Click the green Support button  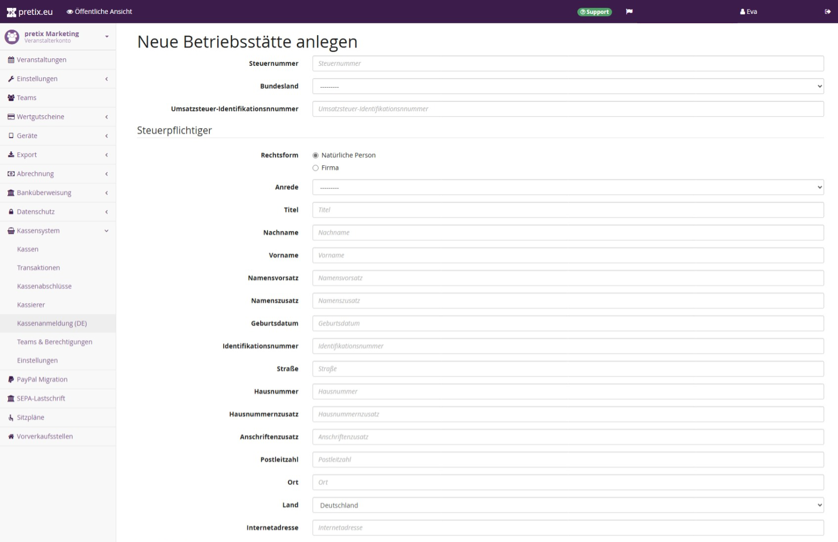tap(594, 12)
